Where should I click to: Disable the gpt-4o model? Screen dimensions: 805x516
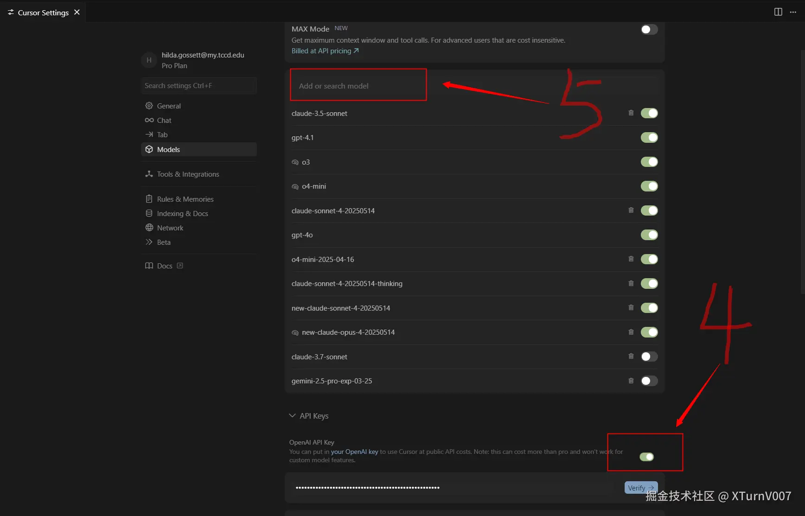[649, 235]
